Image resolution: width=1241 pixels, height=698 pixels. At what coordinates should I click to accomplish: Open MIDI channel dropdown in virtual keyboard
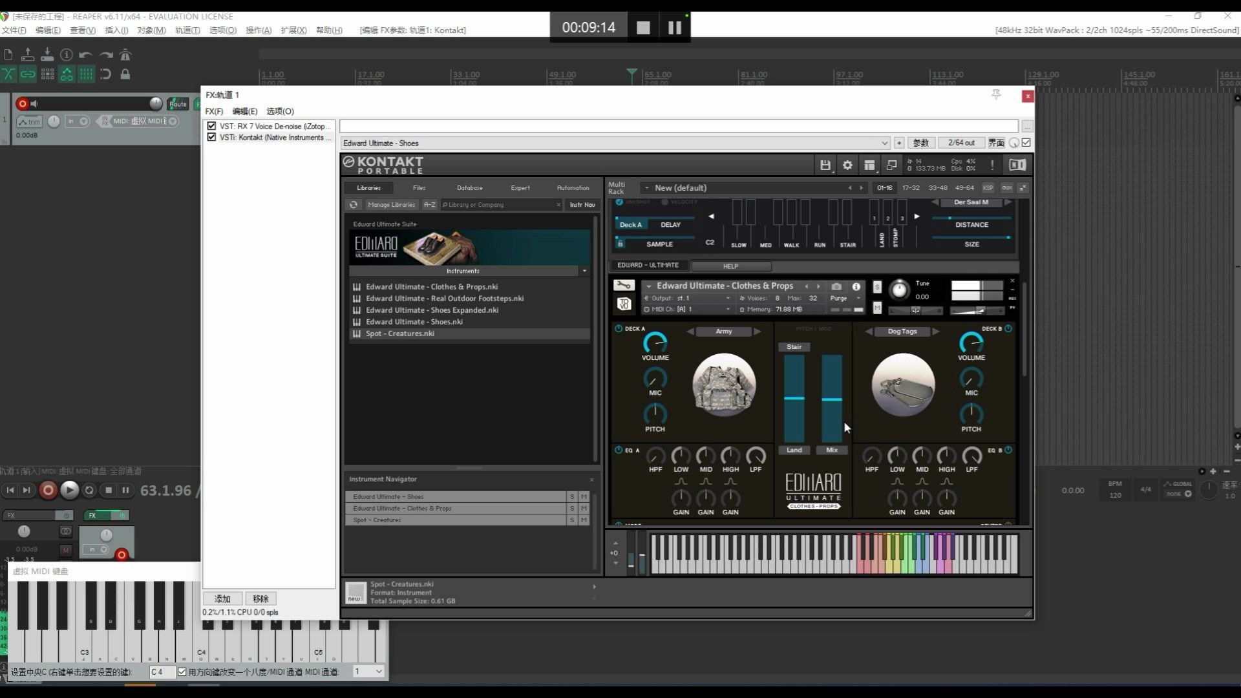coord(368,672)
